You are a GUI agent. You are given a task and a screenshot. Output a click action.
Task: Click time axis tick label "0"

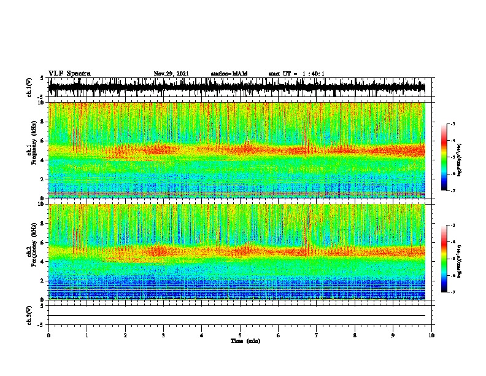48,335
